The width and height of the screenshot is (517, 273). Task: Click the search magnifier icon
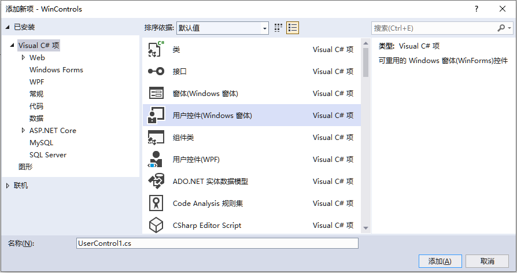point(501,28)
